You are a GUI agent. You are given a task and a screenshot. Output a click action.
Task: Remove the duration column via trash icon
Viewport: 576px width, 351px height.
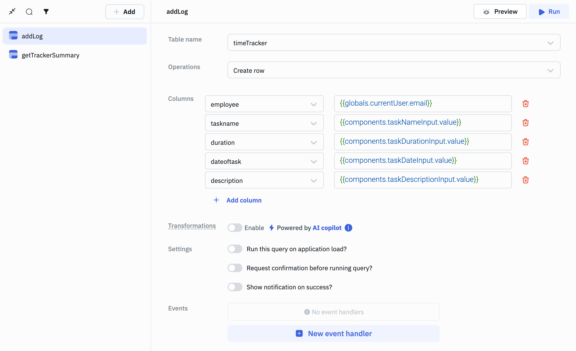click(525, 142)
